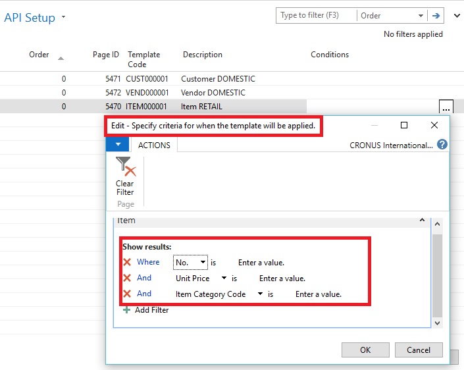The height and width of the screenshot is (370, 464).
Task: Remove the Unit Price filter row
Action: coord(127,278)
